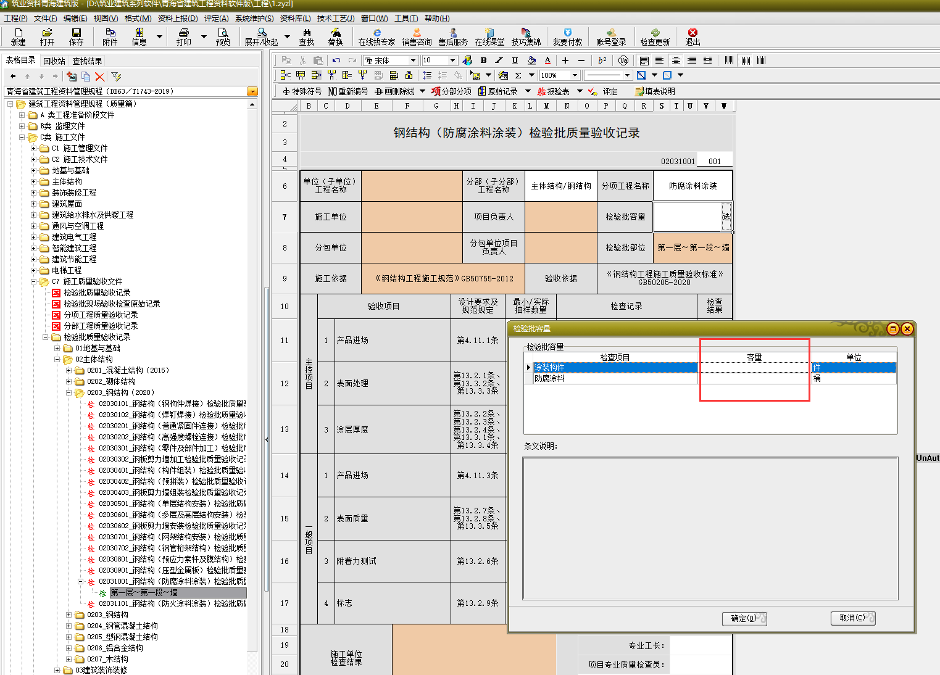This screenshot has height=675, width=940.
Task: Click the NO重新编号 renumber button
Action: (347, 91)
